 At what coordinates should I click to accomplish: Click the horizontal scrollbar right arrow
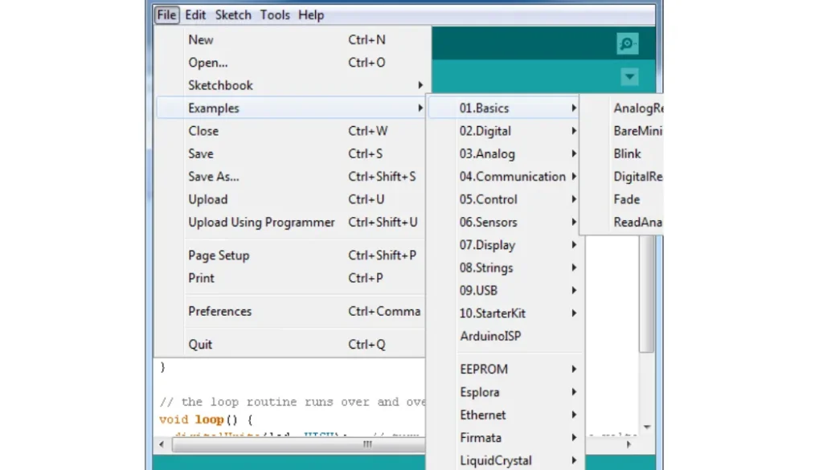[x=629, y=444]
